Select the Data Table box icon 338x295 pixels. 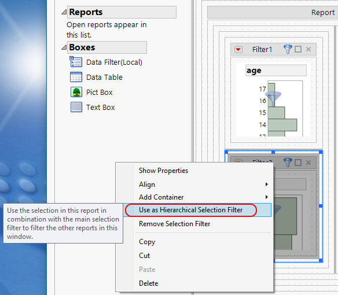click(x=76, y=77)
